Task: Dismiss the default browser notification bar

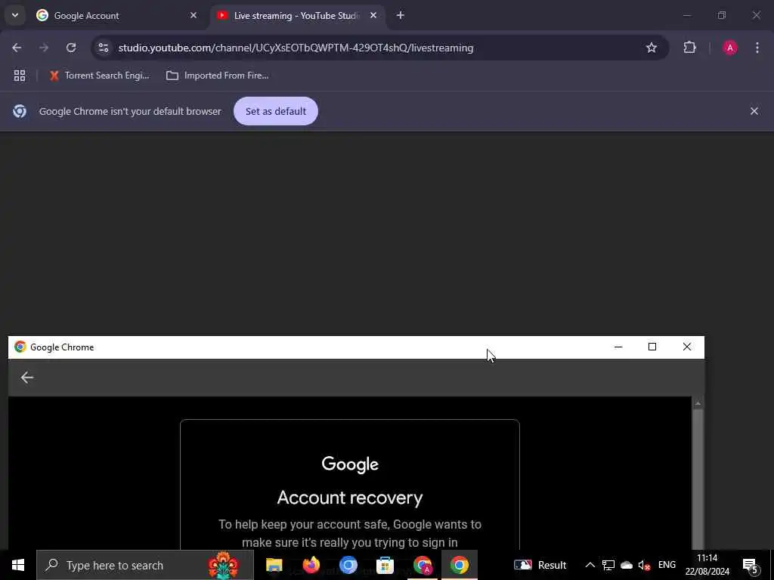Action: (x=754, y=111)
